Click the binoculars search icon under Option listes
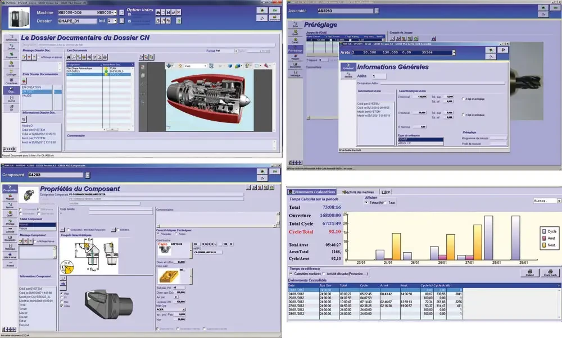Viewport: 562px width, 338px height. click(158, 12)
